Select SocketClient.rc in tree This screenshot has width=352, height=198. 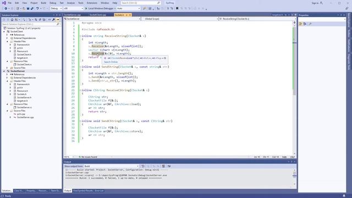click(24, 65)
